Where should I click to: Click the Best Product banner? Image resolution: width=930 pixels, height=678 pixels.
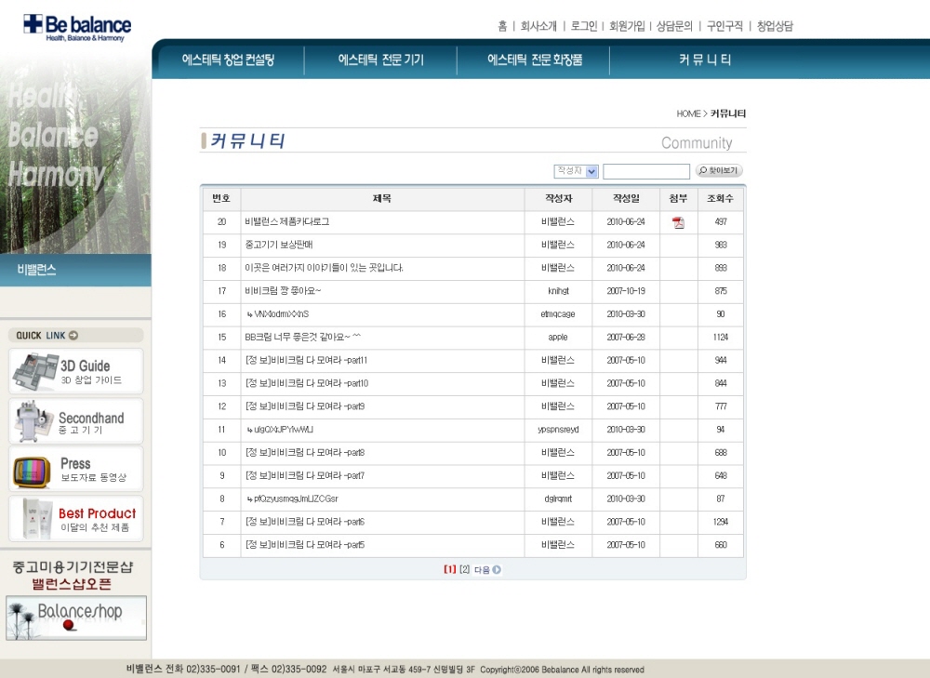[x=76, y=519]
